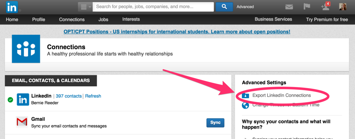Click the LinkedIn logo in header
The height and width of the screenshot is (139, 355).
coord(12,7)
